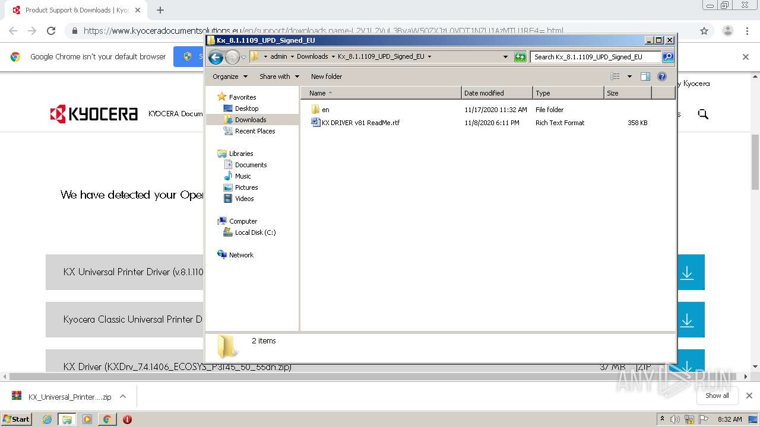Click Chrome new tab plus button
760x427 pixels.
pos(160,10)
